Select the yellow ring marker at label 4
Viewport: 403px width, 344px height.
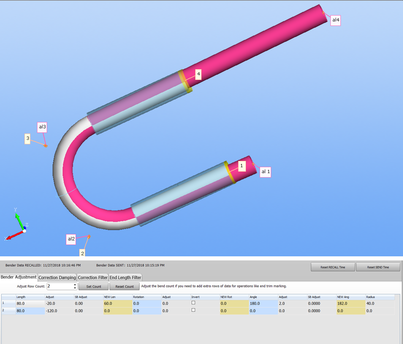[x=184, y=81]
